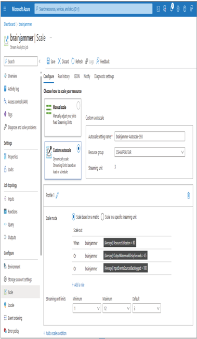Select Scale based on a metric
Viewport: 197px width, 339px height.
click(74, 217)
